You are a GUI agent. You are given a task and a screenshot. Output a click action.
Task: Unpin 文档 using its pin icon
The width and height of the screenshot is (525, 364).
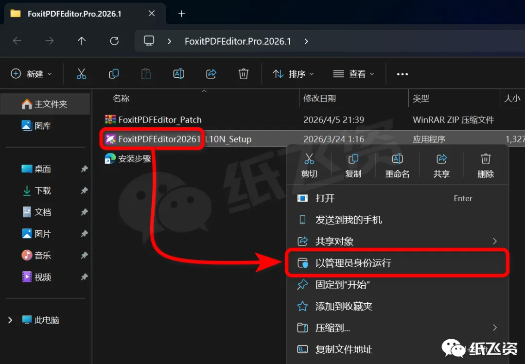click(84, 212)
